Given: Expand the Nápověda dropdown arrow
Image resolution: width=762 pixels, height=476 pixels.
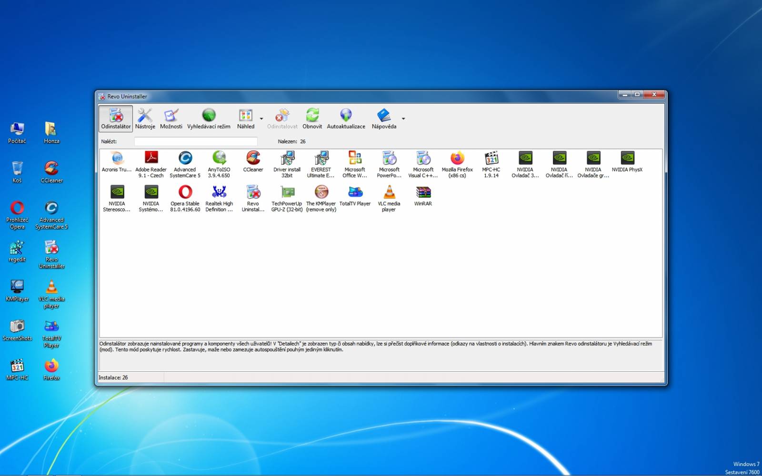Looking at the screenshot, I should point(403,119).
